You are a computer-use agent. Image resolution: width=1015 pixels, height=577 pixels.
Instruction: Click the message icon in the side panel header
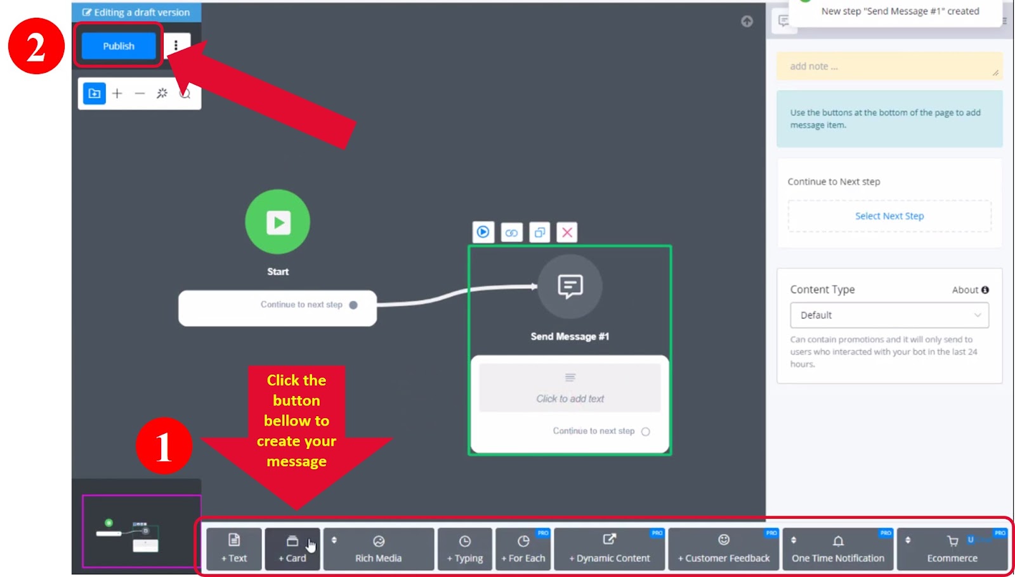784,21
